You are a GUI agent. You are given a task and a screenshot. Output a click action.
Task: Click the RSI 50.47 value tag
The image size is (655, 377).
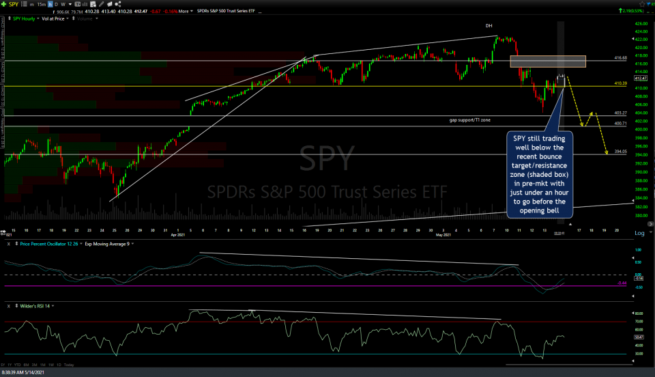(639, 337)
